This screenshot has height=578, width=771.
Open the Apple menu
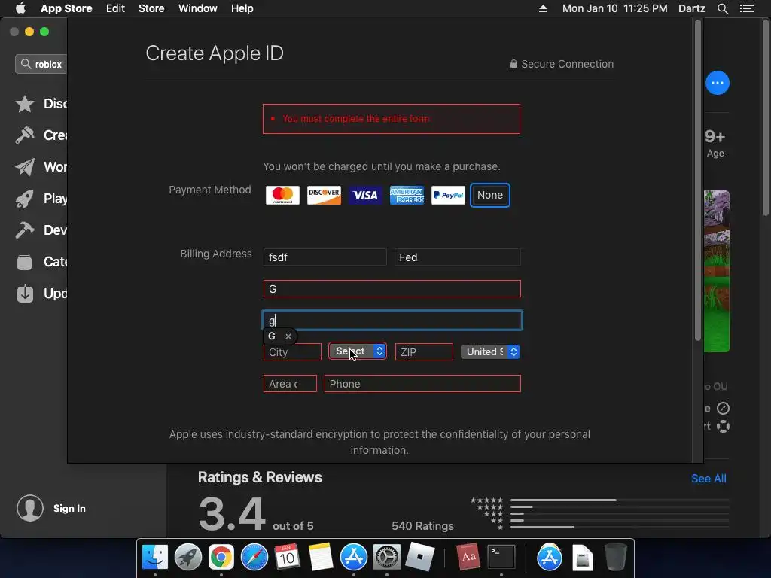click(x=20, y=8)
